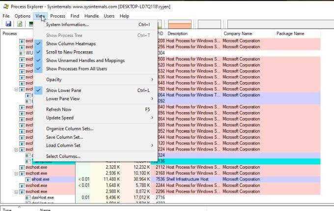Toggle Scroll to New Processes
This screenshot has width=334, height=211.
69,52
